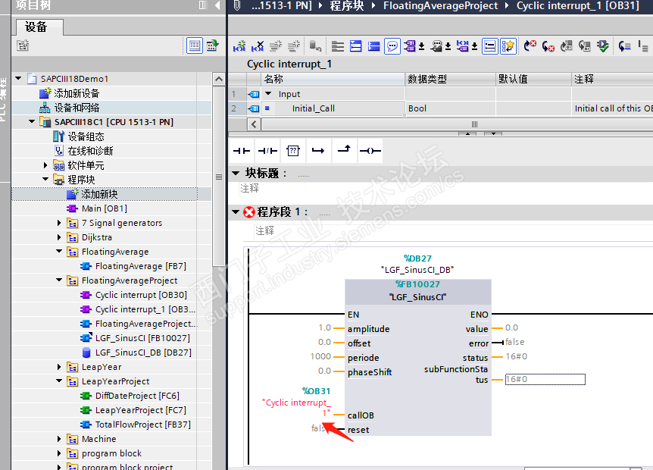Screen dimensions: 653x470
Task: Click the create new group icon
Action: pos(23,45)
